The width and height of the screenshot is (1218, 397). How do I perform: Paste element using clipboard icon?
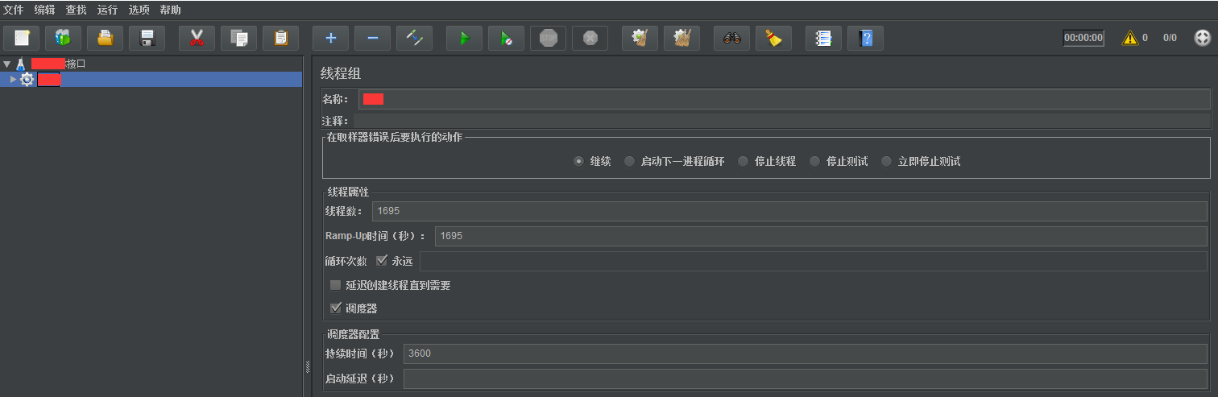280,38
